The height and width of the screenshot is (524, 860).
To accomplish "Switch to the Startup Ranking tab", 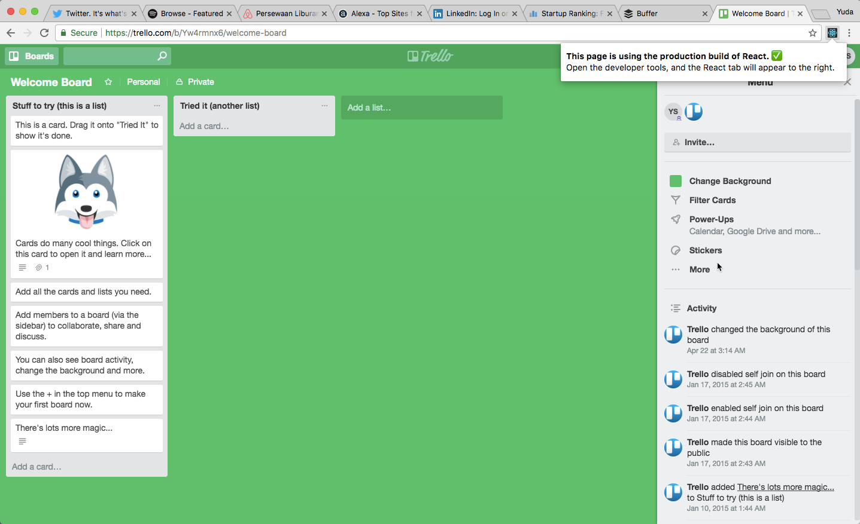I will pos(570,13).
